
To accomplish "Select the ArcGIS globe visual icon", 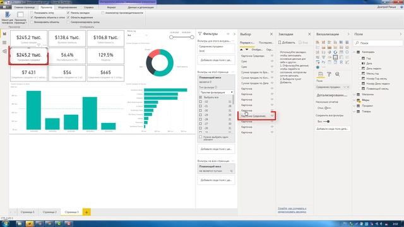I will point(318,67).
